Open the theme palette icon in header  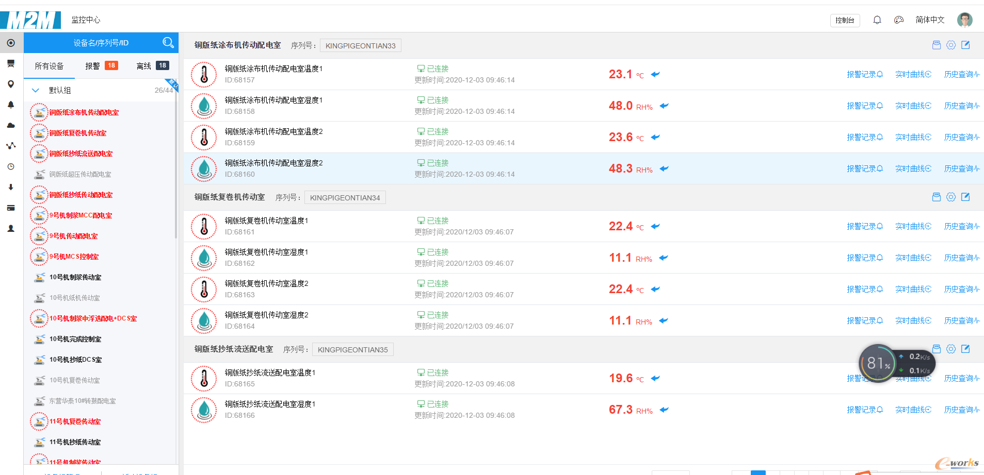coord(899,20)
